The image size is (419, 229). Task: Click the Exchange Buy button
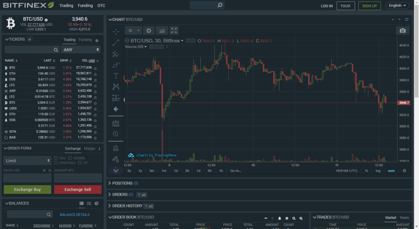tap(27, 189)
